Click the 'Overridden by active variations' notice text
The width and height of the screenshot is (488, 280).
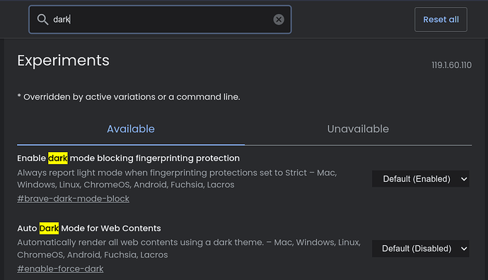click(x=129, y=97)
